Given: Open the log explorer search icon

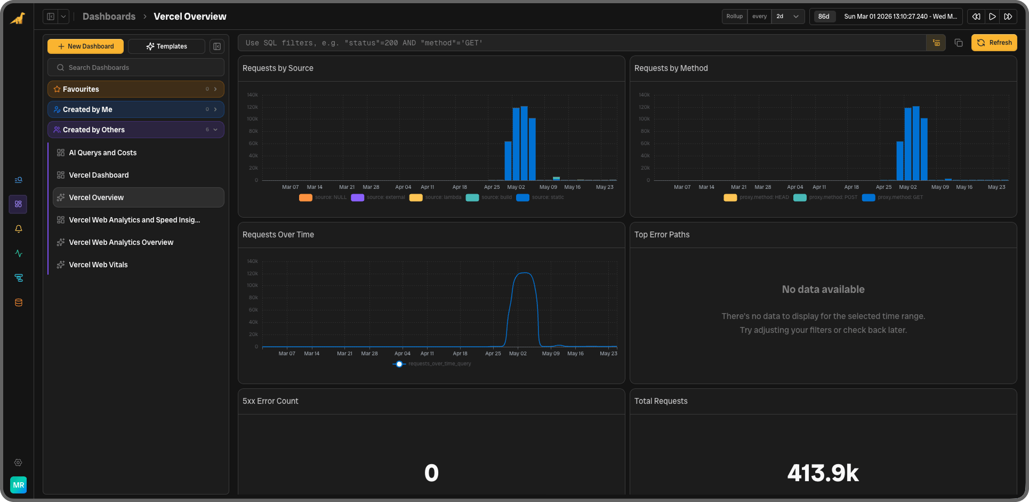Looking at the screenshot, I should point(19,180).
